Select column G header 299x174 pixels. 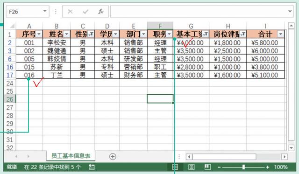click(191, 26)
